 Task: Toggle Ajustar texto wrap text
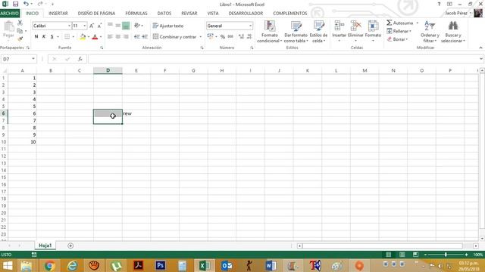tap(168, 26)
